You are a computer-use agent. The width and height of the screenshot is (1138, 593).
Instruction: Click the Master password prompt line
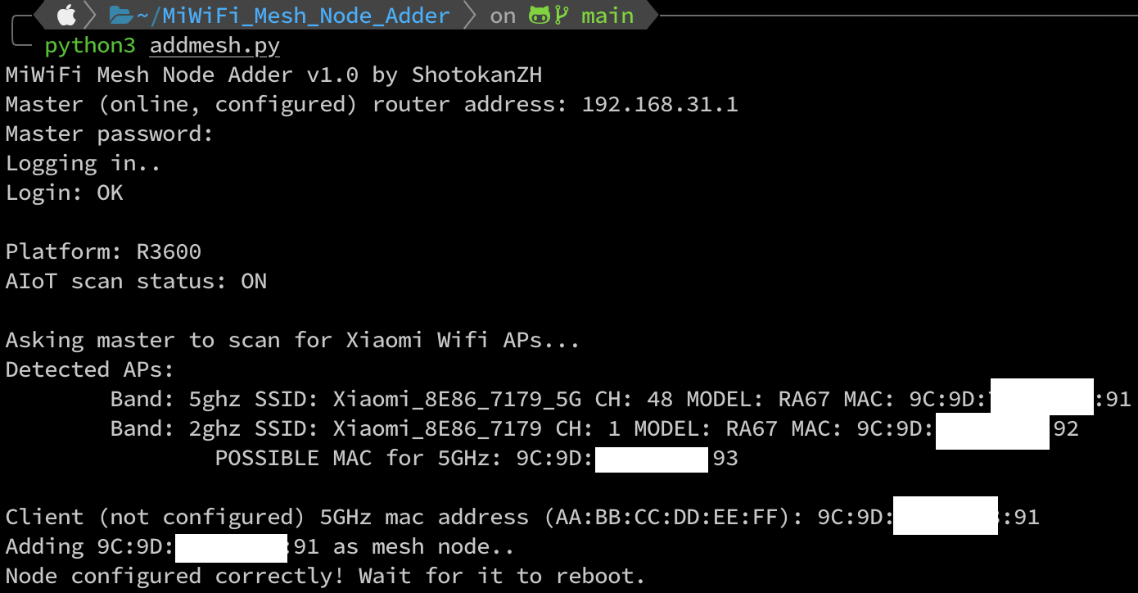110,134
